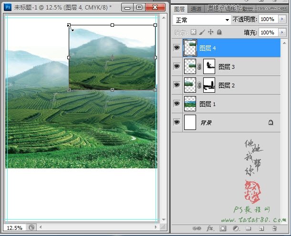The image size is (291, 236).
Task: Select the layer named 图层 1
Action: tap(208, 104)
